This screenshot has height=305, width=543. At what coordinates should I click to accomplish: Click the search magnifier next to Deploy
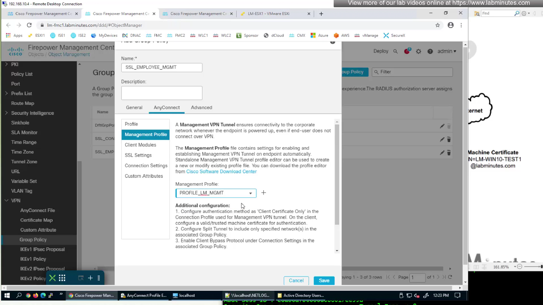[395, 51]
